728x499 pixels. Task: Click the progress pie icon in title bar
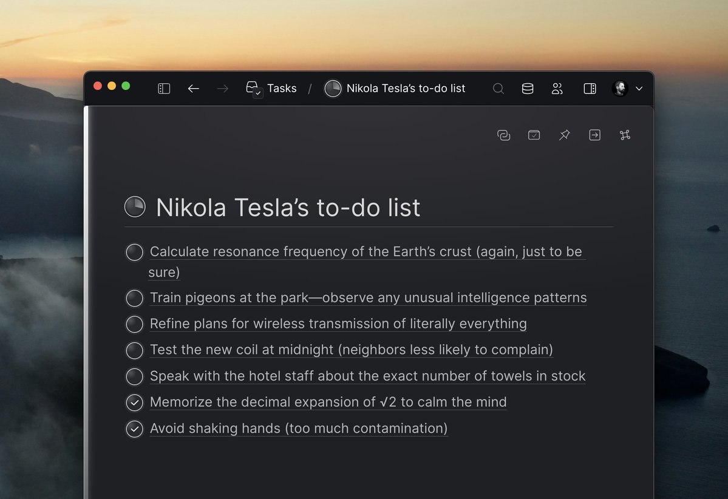[x=333, y=88]
